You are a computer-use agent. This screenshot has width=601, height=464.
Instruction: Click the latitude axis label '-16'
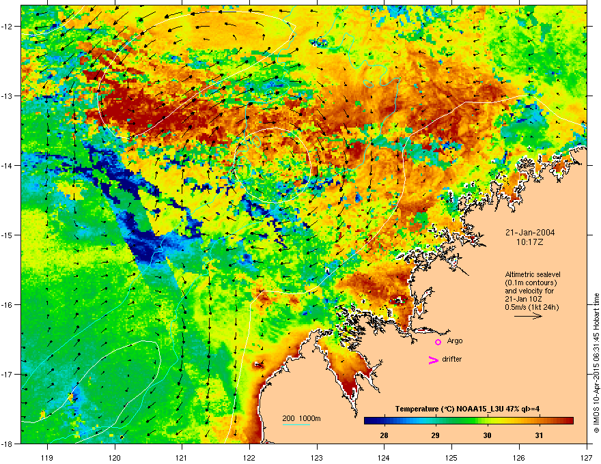point(8,305)
